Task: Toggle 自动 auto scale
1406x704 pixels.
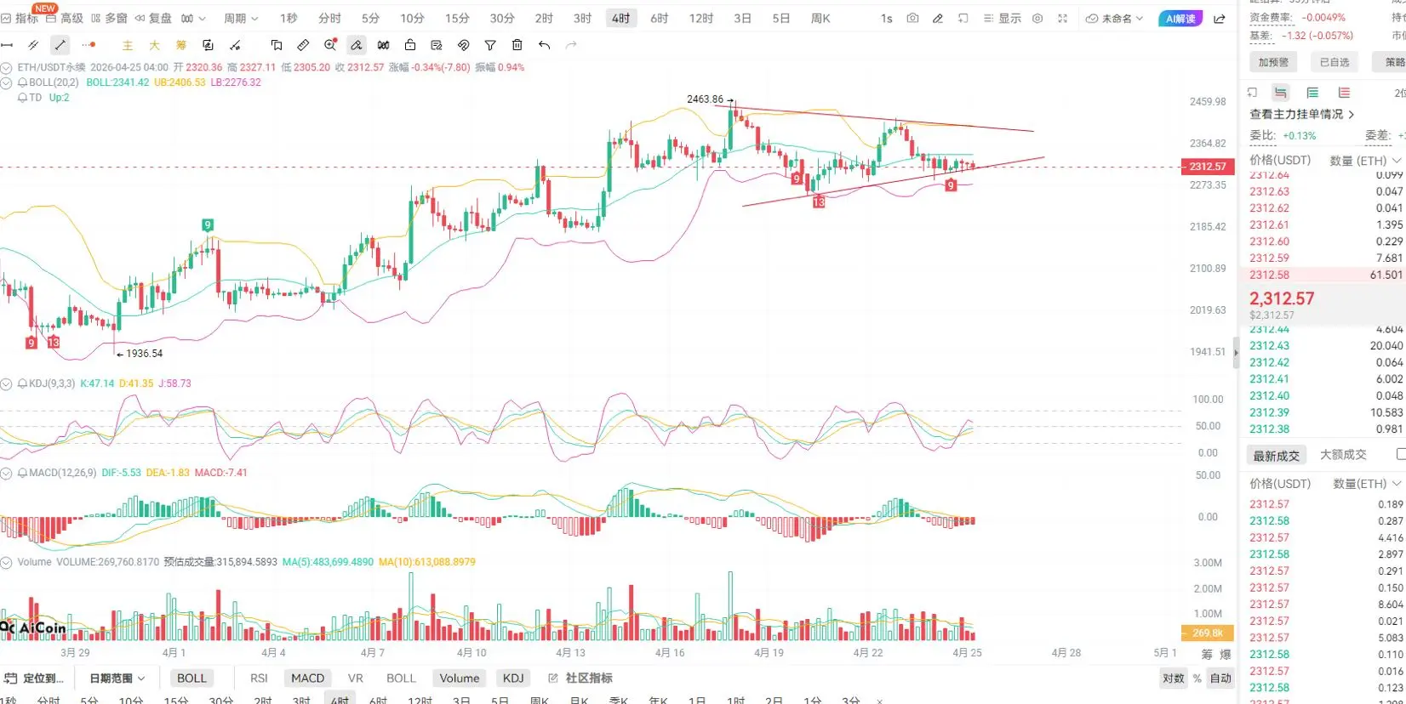Action: (1220, 678)
